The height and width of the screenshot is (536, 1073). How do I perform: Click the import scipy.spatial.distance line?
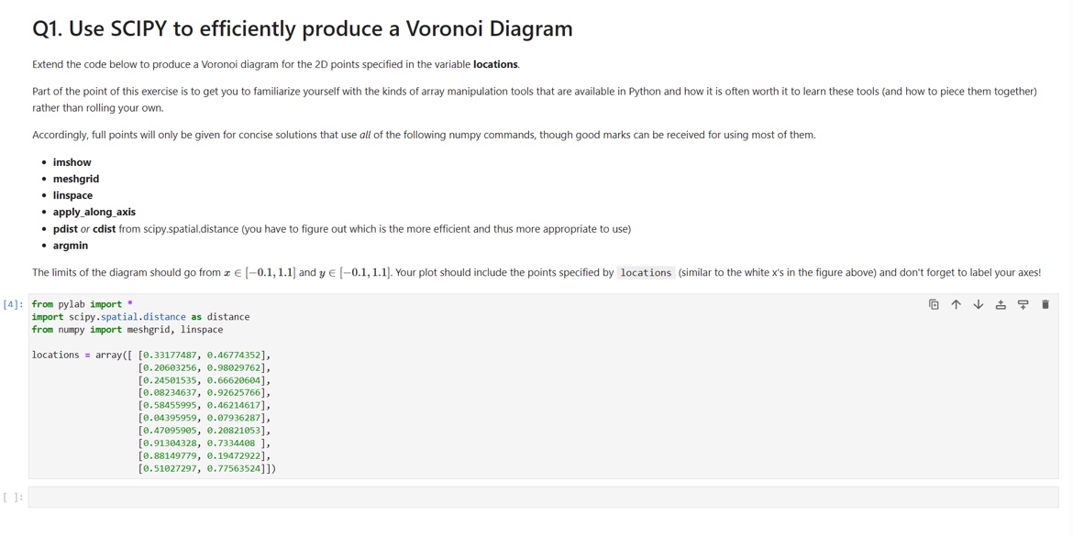139,316
